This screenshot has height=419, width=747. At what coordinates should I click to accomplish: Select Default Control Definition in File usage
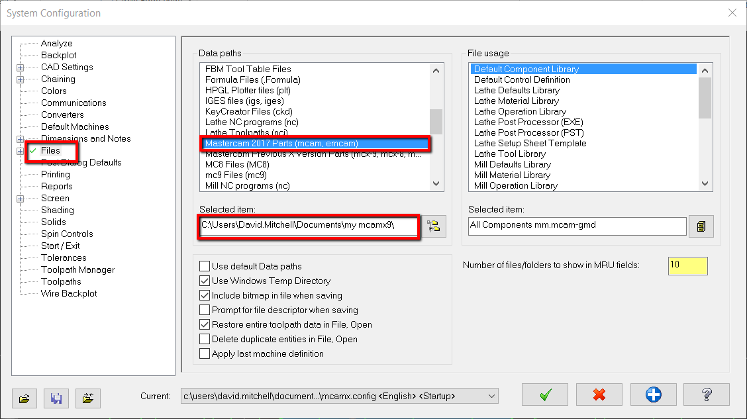(x=522, y=79)
